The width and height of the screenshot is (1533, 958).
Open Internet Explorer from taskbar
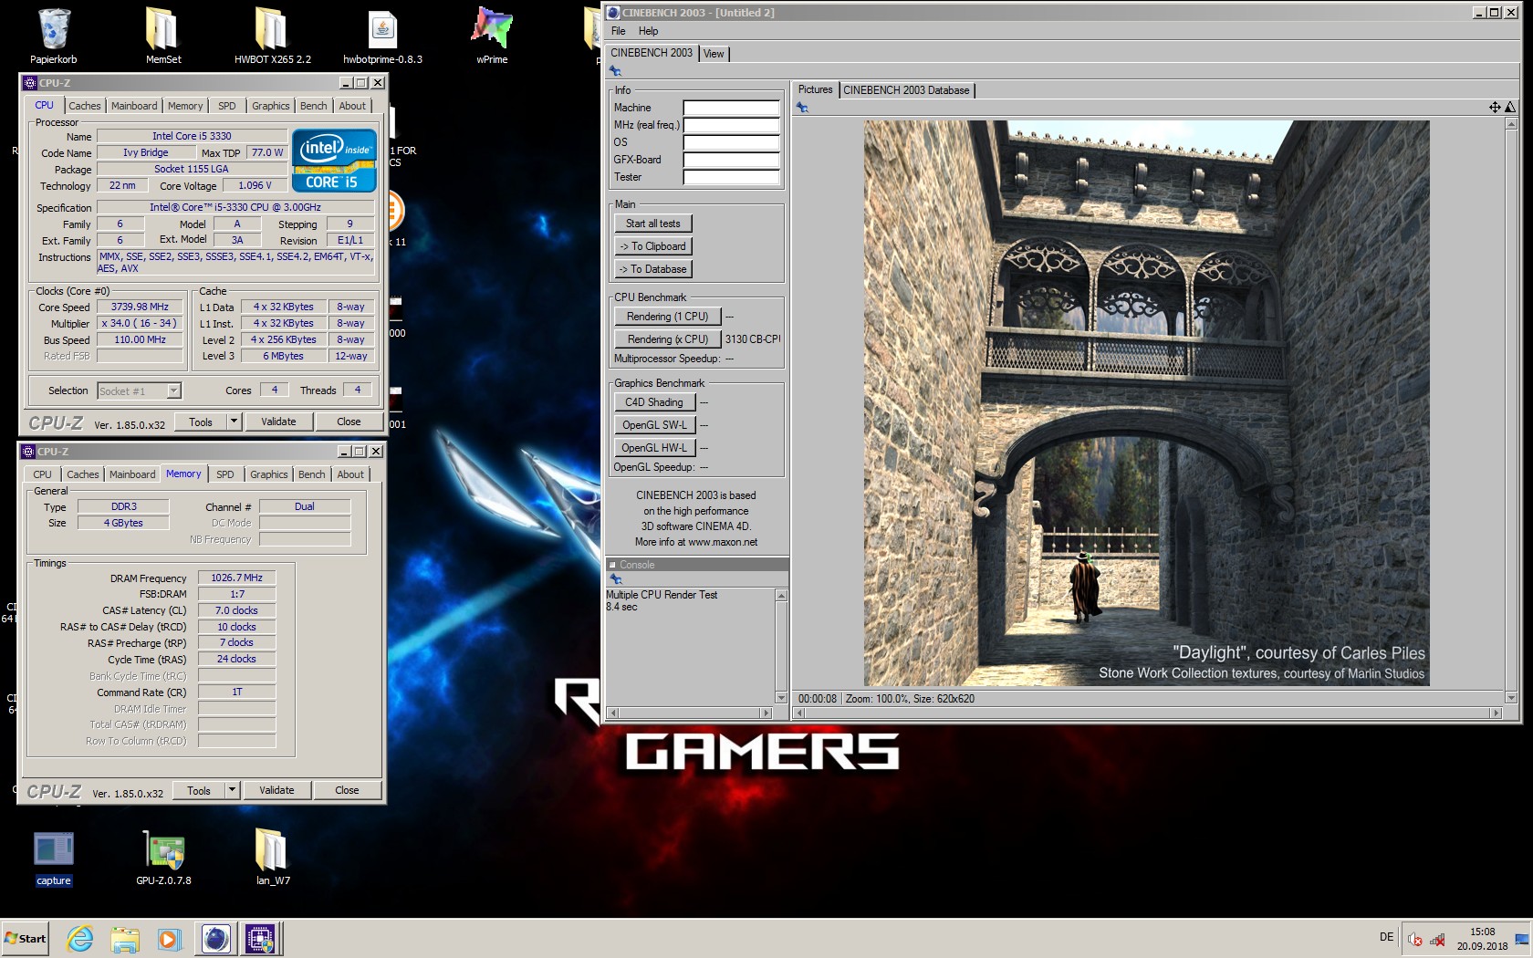click(x=80, y=939)
